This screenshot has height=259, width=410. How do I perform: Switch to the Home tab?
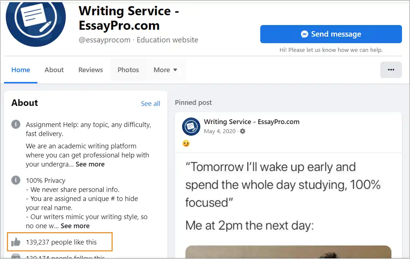pos(21,70)
